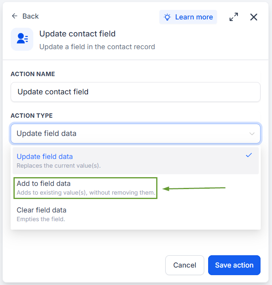Click the back arrow icon
Viewport: 272px width, 285px height.
click(15, 16)
